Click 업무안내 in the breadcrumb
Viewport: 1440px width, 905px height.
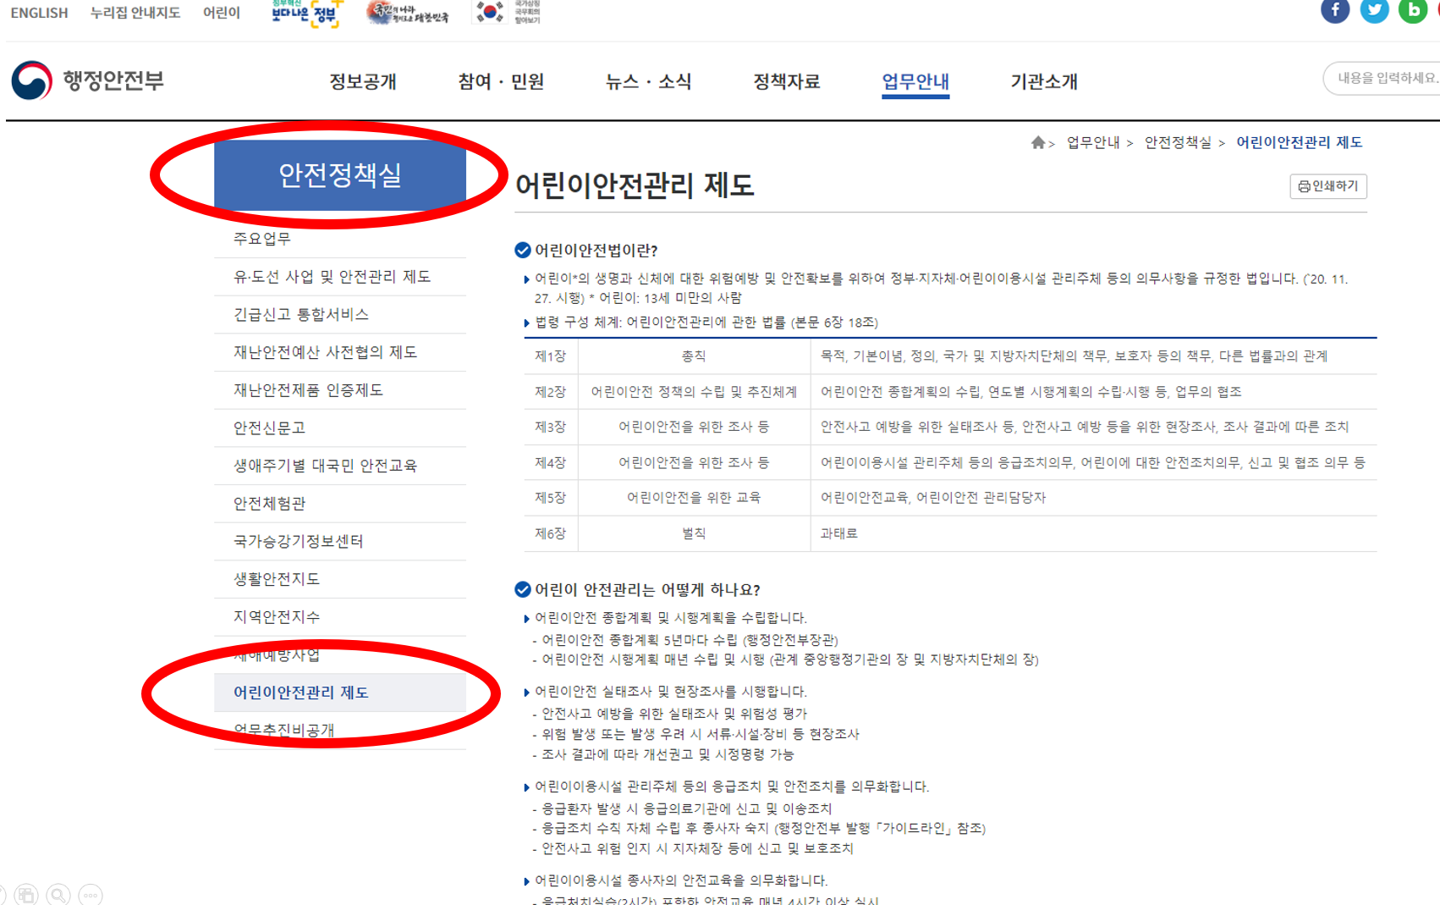tap(1093, 142)
